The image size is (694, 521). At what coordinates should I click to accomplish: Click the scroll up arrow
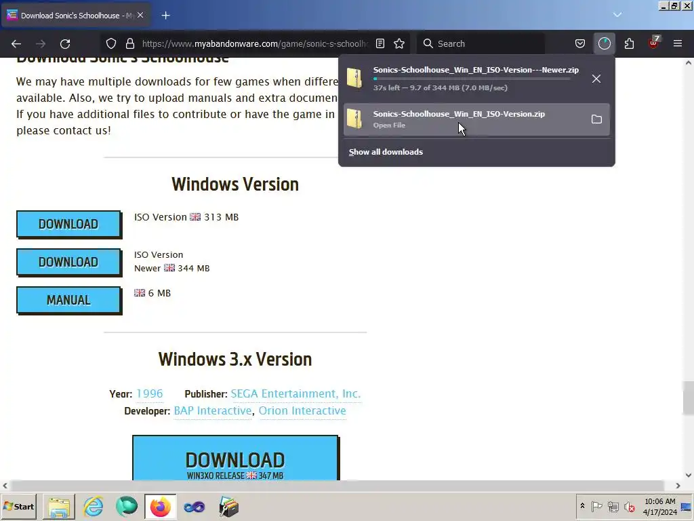pyautogui.click(x=689, y=63)
